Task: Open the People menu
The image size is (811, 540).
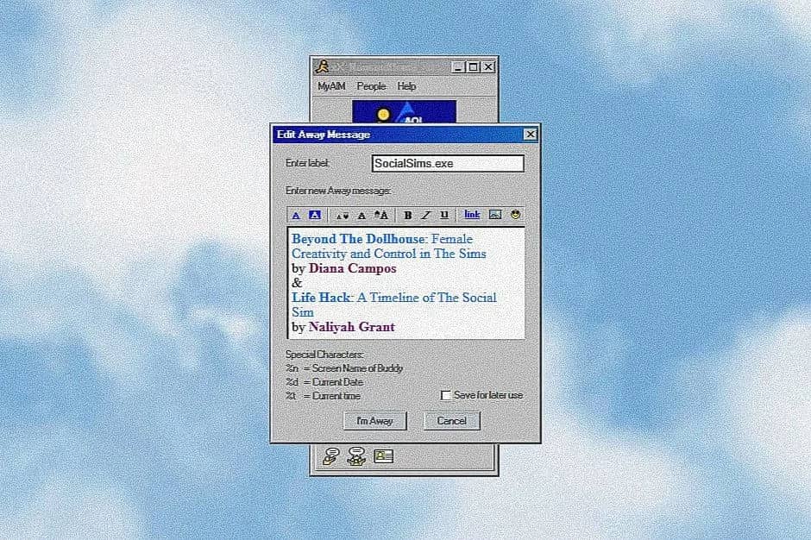Action: tap(371, 86)
